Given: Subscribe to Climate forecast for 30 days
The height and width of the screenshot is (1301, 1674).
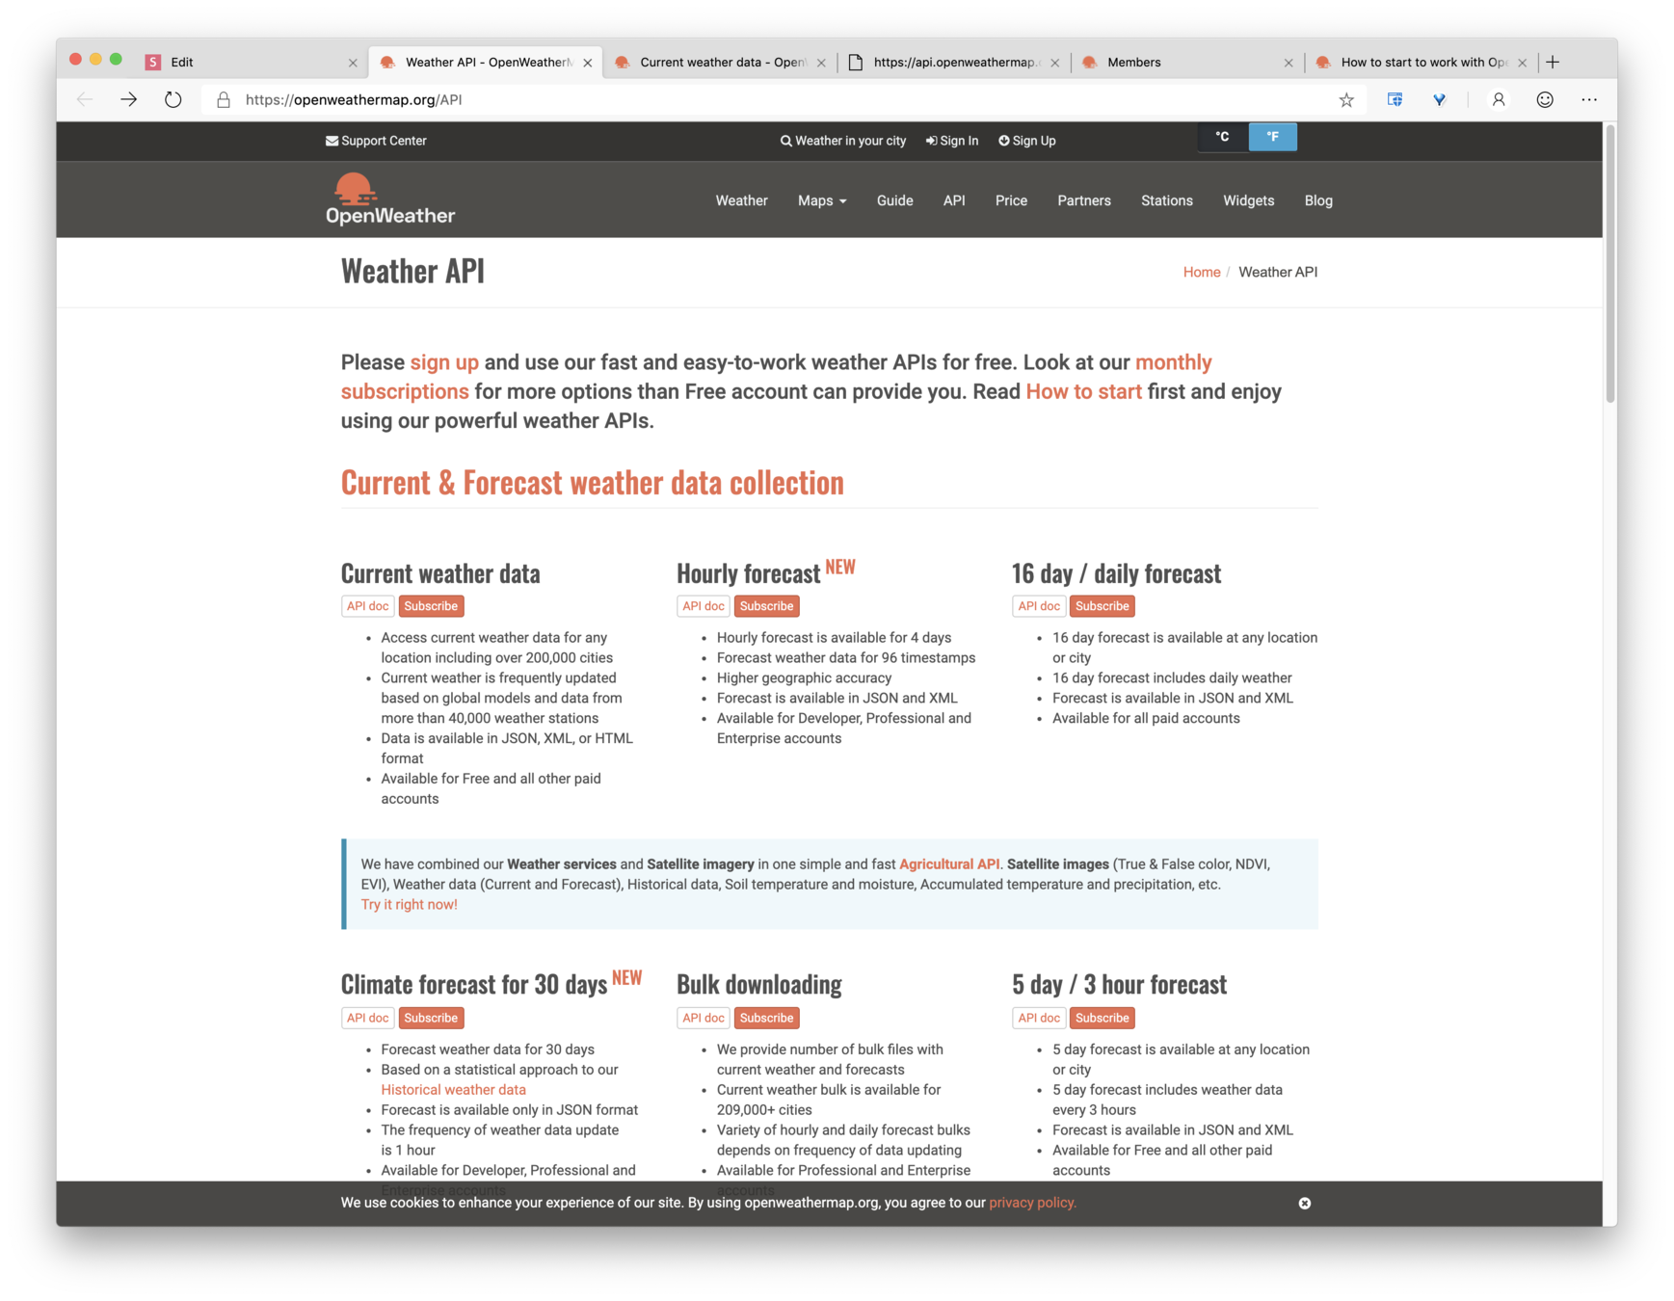Looking at the screenshot, I should click(431, 1018).
